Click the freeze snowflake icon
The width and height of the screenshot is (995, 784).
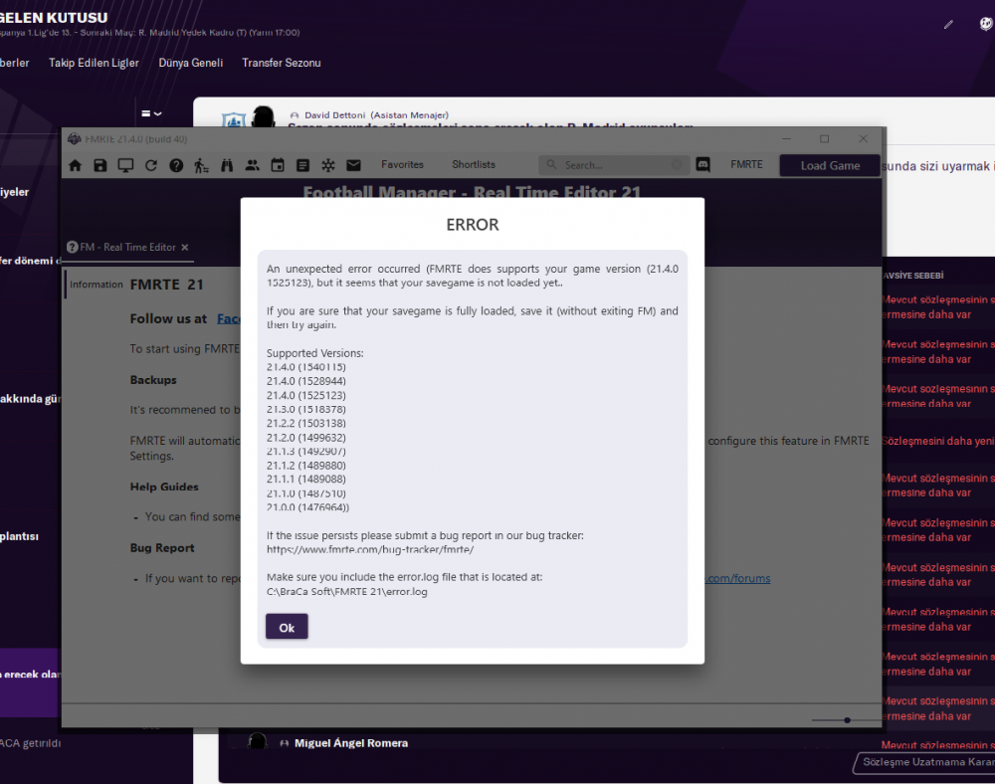[327, 165]
